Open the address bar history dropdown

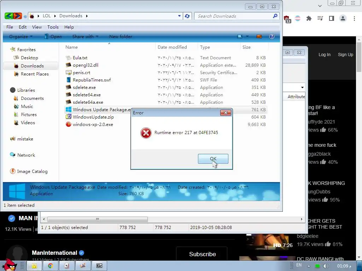(x=179, y=16)
